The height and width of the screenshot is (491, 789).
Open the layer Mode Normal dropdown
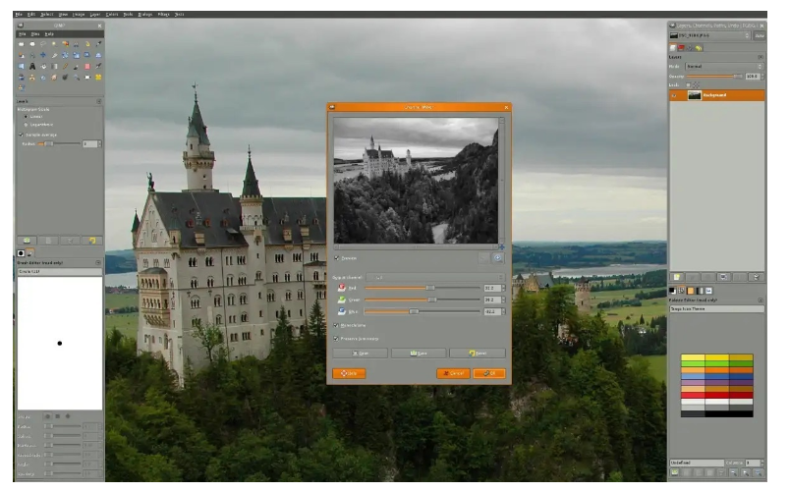coord(724,67)
